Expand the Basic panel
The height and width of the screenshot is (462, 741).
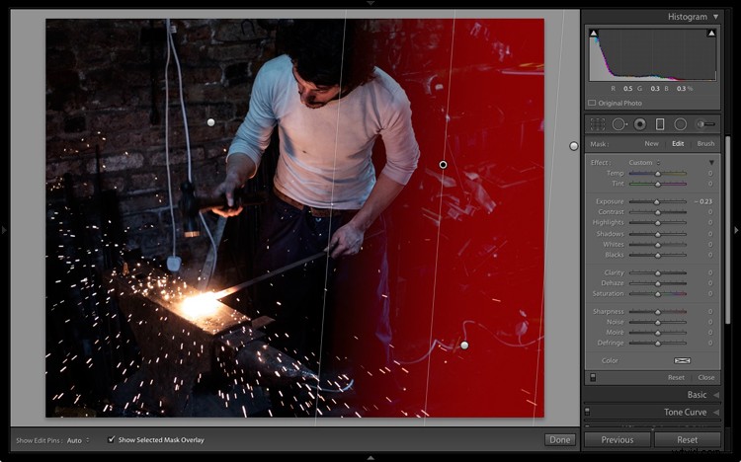(x=716, y=395)
